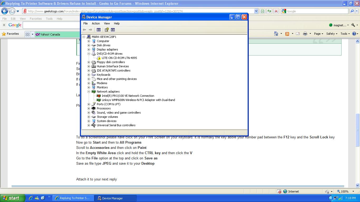The height and width of the screenshot is (202, 360).
Task: Select the Ports (COM & LPT) item
Action: (109, 104)
